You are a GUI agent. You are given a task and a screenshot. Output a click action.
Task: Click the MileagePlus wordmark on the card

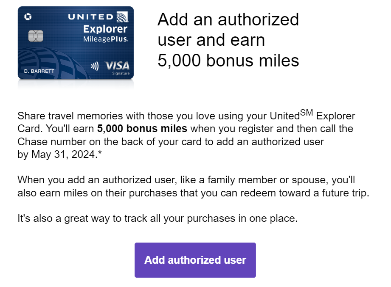(106, 39)
